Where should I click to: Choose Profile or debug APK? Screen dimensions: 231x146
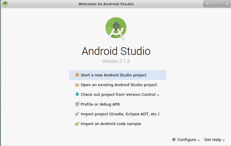tap(117, 104)
